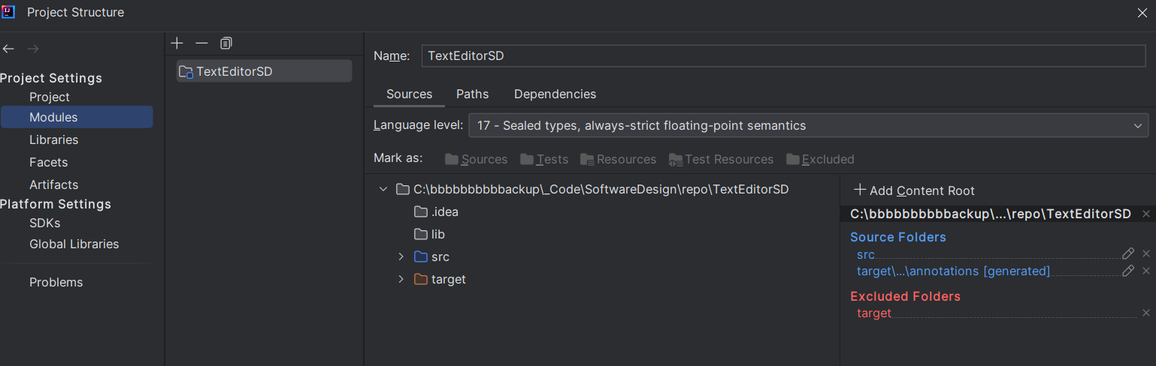1156x366 pixels.
Task: Mark selected folder as Tests
Action: [x=543, y=159]
